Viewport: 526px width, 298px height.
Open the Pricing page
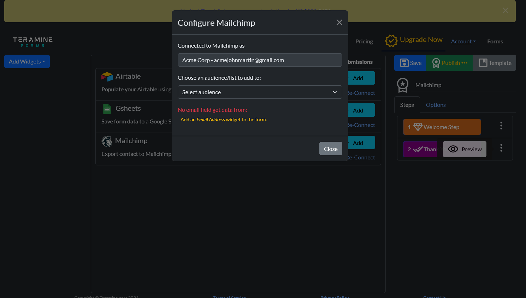(364, 41)
